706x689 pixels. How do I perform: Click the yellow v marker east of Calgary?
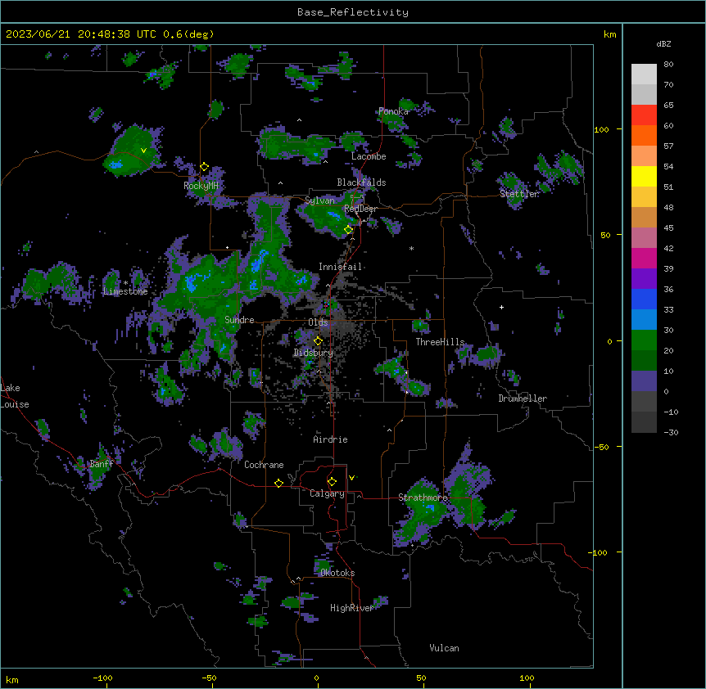[x=351, y=478]
